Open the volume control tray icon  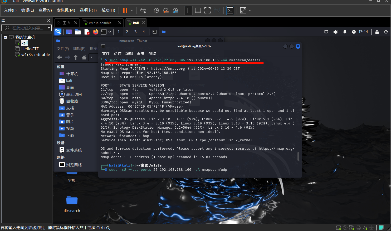click(335, 32)
